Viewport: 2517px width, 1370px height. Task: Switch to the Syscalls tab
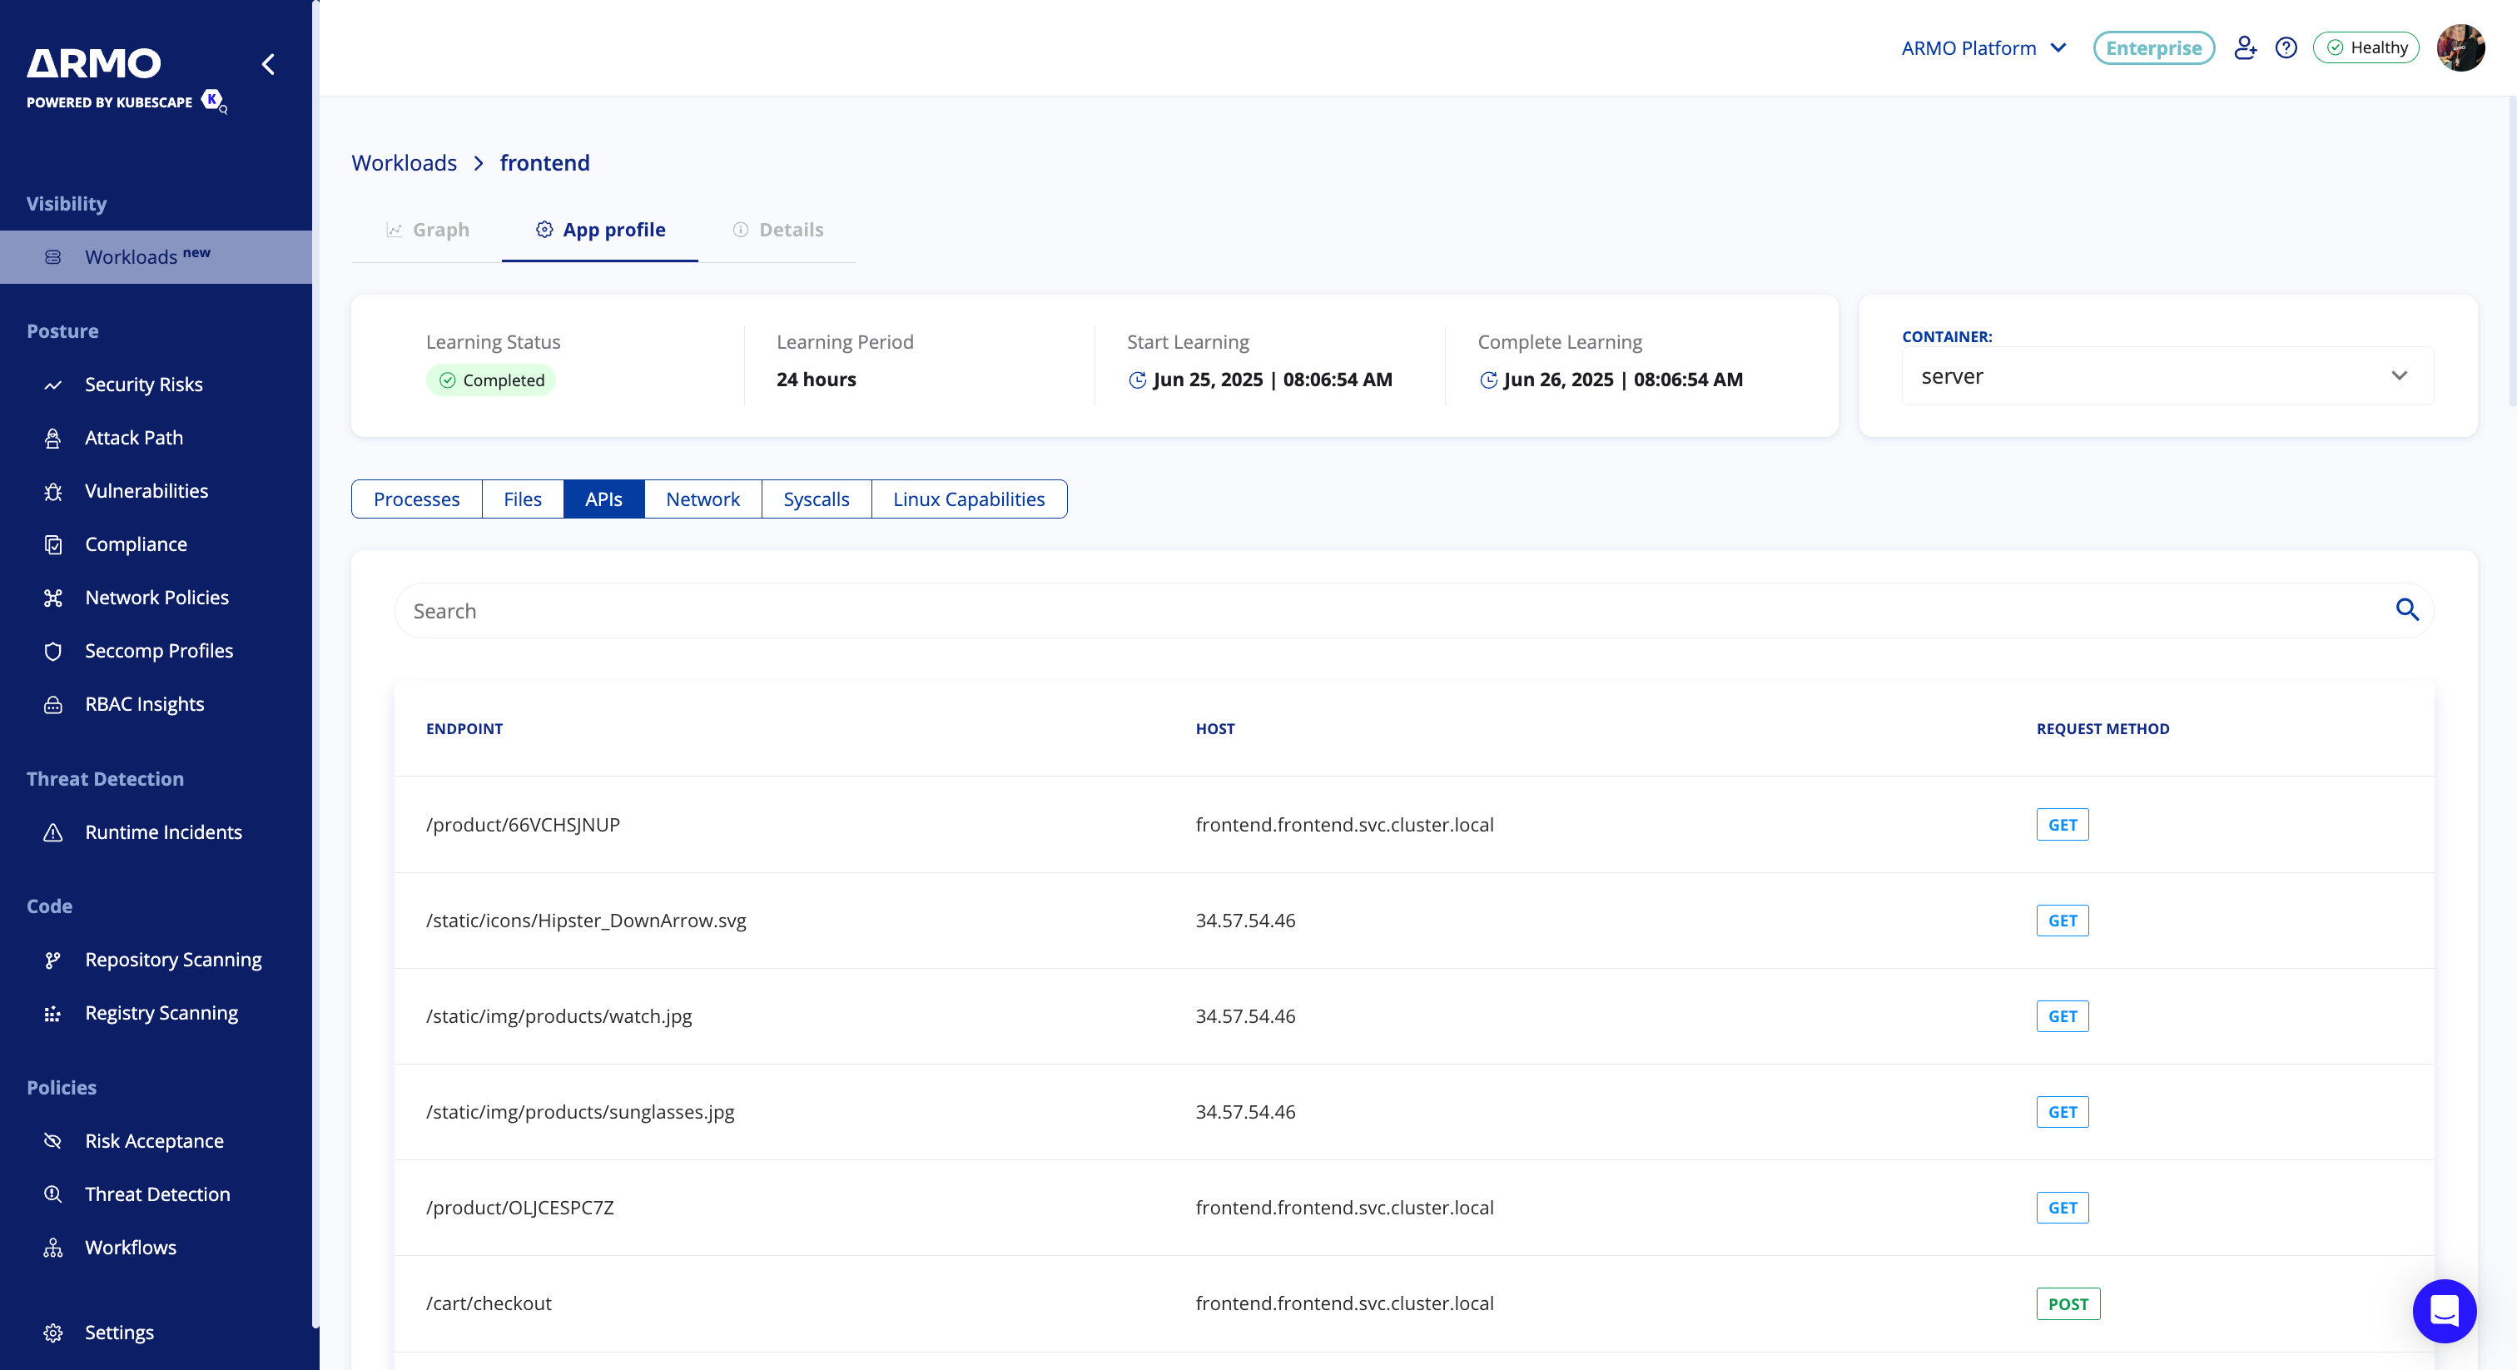tap(816, 499)
